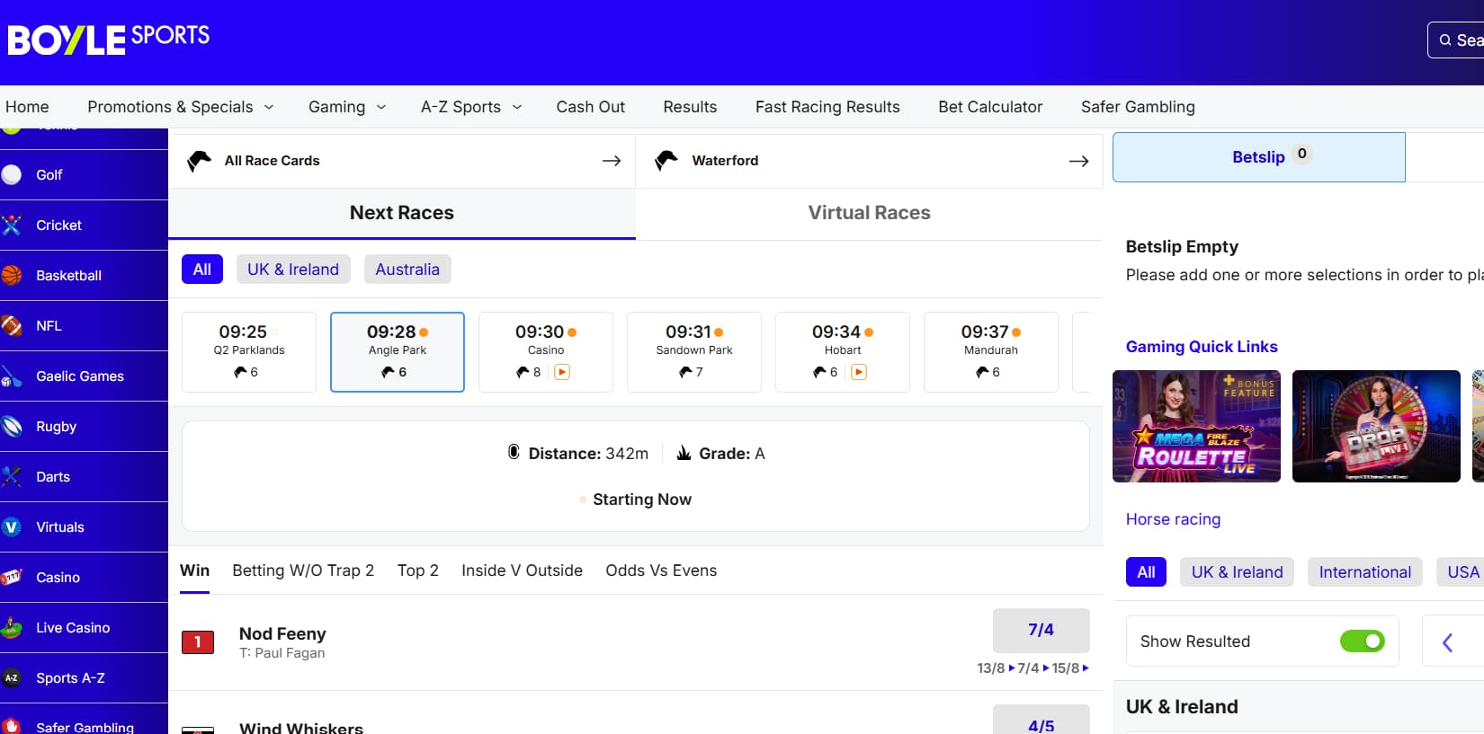The width and height of the screenshot is (1484, 734).
Task: Select the 09:31 Sandown Park race card
Action: 694,351
